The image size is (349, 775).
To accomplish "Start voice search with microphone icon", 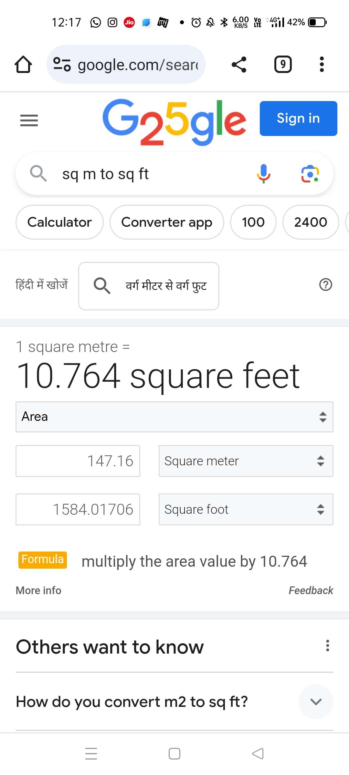I will (264, 174).
